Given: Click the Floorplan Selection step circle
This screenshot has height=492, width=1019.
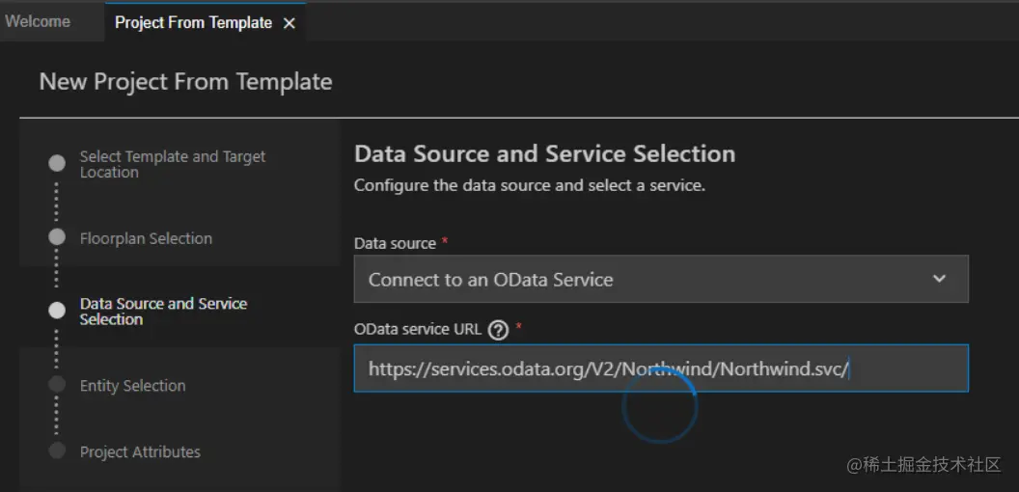Looking at the screenshot, I should (57, 237).
